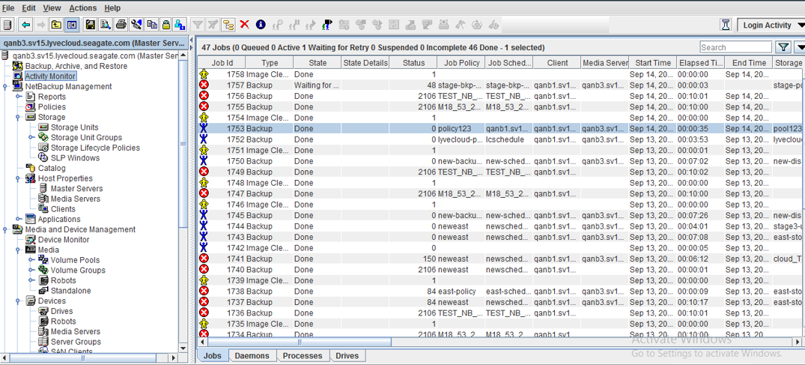Click the job Search input field
The image size is (805, 365).
[735, 47]
